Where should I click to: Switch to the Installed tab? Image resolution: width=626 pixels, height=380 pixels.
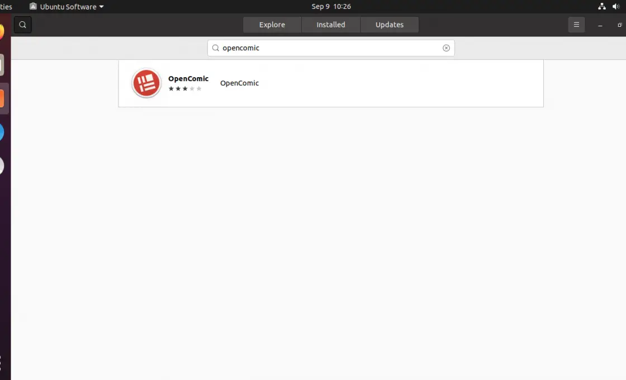[330, 25]
